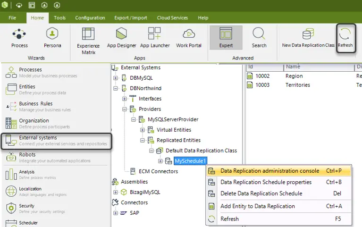This screenshot has width=362, height=227.
Task: Collapse the DBNorthwind node
Action: point(116,88)
